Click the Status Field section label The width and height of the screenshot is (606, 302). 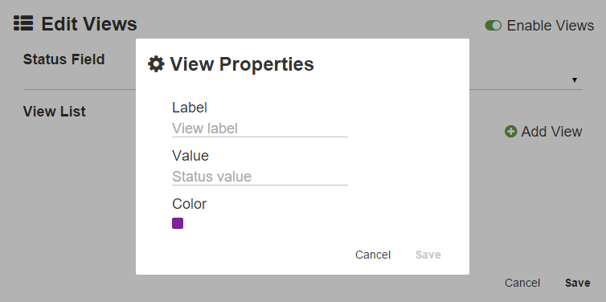click(63, 59)
